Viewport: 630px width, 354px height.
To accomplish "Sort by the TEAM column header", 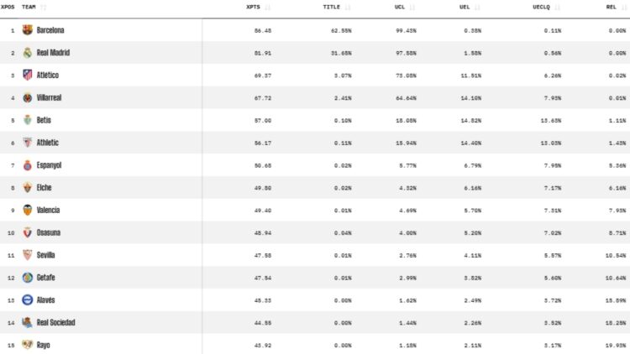I will [x=29, y=7].
